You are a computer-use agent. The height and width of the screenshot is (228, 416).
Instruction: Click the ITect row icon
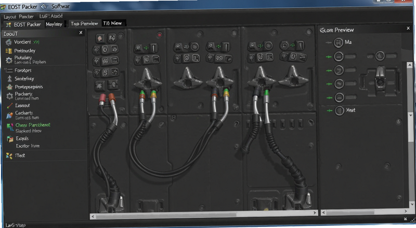pos(9,155)
